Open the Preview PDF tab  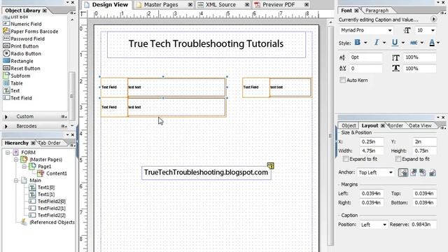[x=279, y=5]
